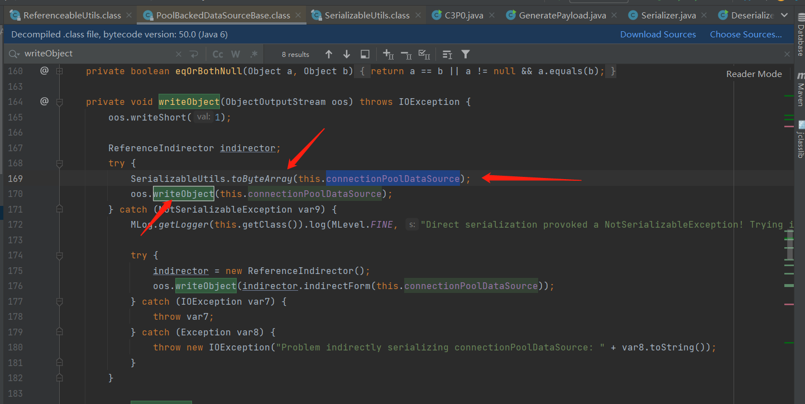Toggle Regex (.*) search option
This screenshot has height=404, width=805.
pyautogui.click(x=254, y=54)
